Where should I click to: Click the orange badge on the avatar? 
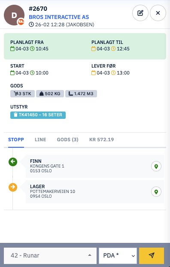[x=21, y=22]
